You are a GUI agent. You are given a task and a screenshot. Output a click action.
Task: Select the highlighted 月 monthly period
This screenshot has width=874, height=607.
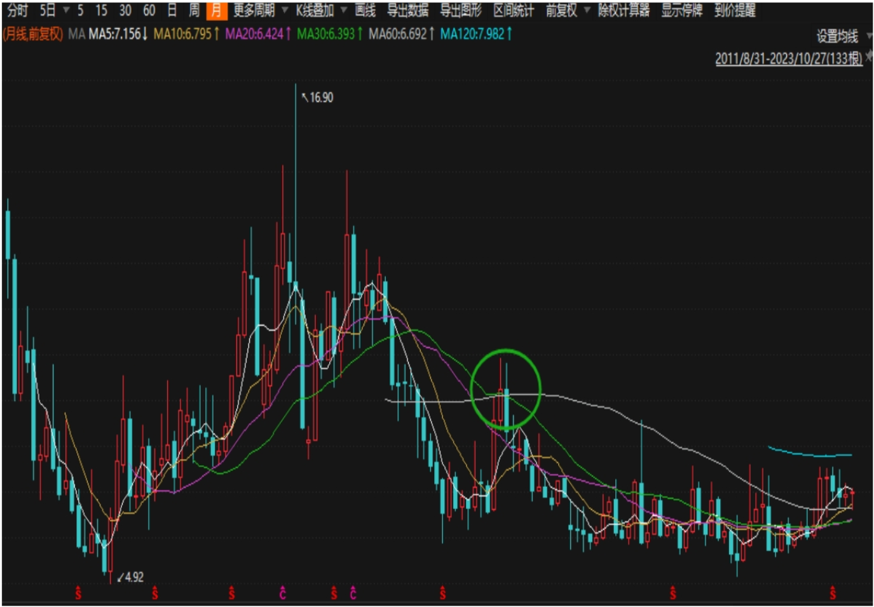[x=217, y=11]
